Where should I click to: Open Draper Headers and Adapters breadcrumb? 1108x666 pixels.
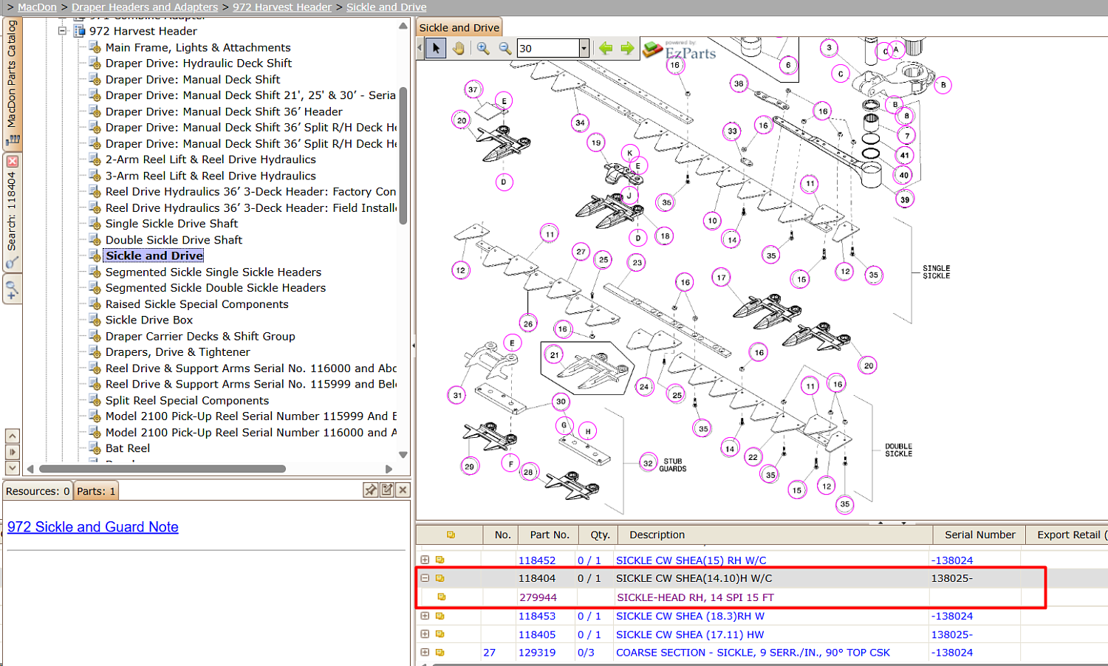145,7
